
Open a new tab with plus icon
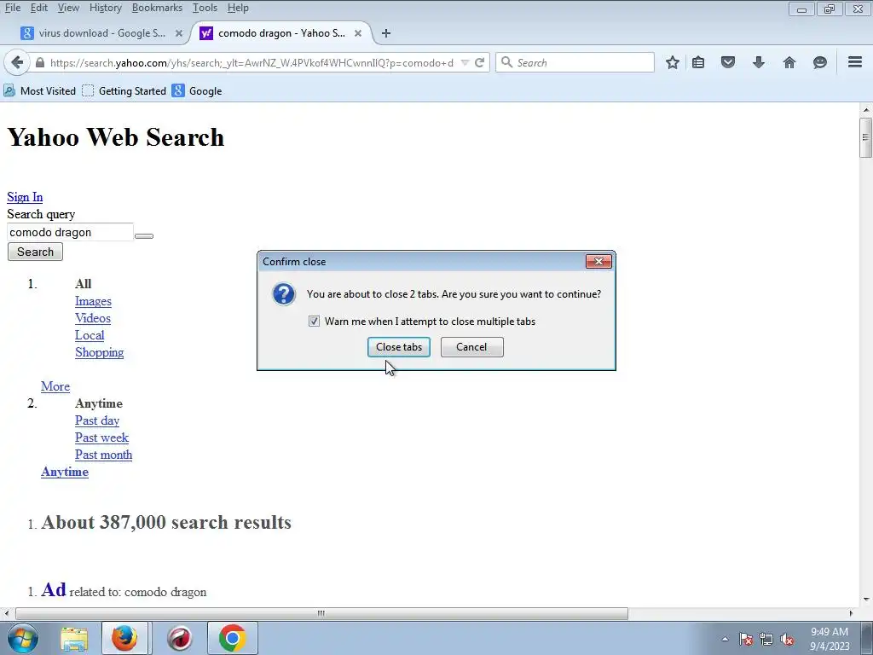(x=386, y=33)
